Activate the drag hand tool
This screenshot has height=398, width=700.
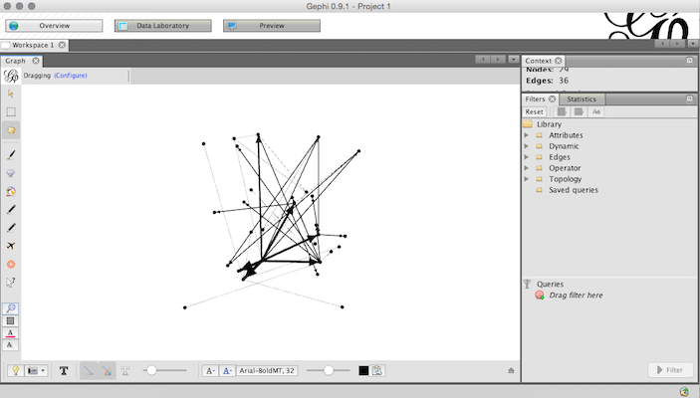point(11,130)
